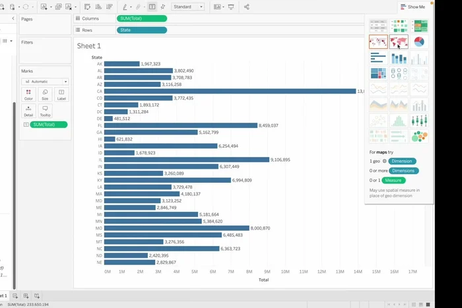Click the share icon in the toolbar
462x308 pixels.
click(x=246, y=7)
